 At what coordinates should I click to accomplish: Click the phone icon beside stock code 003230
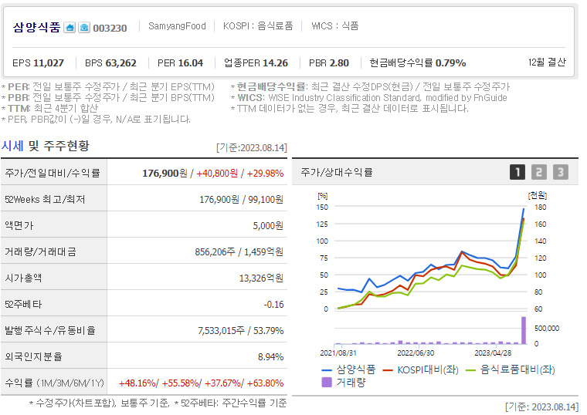coord(84,28)
